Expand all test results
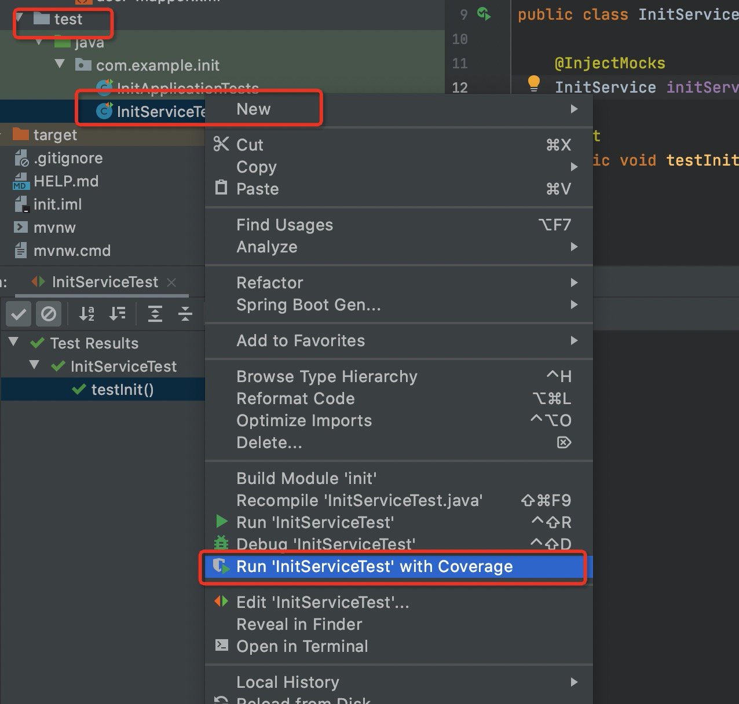This screenshot has width=739, height=704. pyautogui.click(x=155, y=314)
